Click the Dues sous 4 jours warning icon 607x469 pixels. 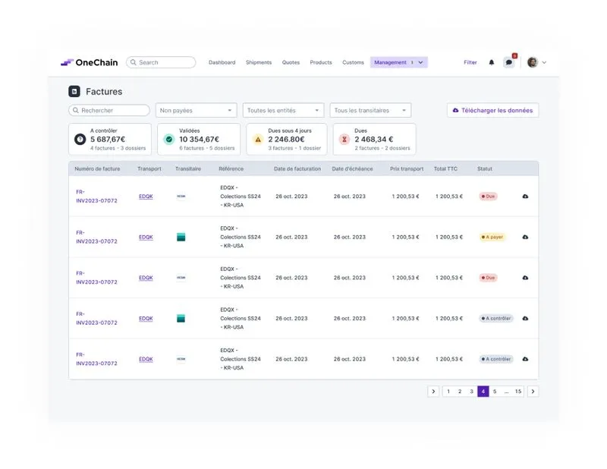point(258,140)
